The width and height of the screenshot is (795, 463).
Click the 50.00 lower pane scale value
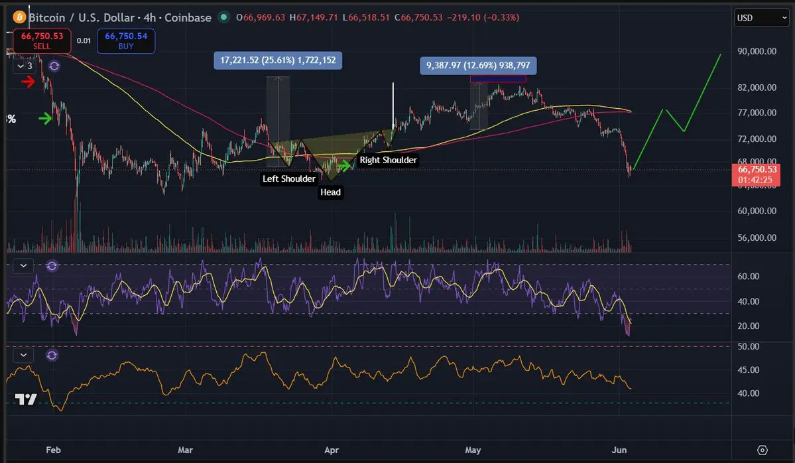[749, 346]
